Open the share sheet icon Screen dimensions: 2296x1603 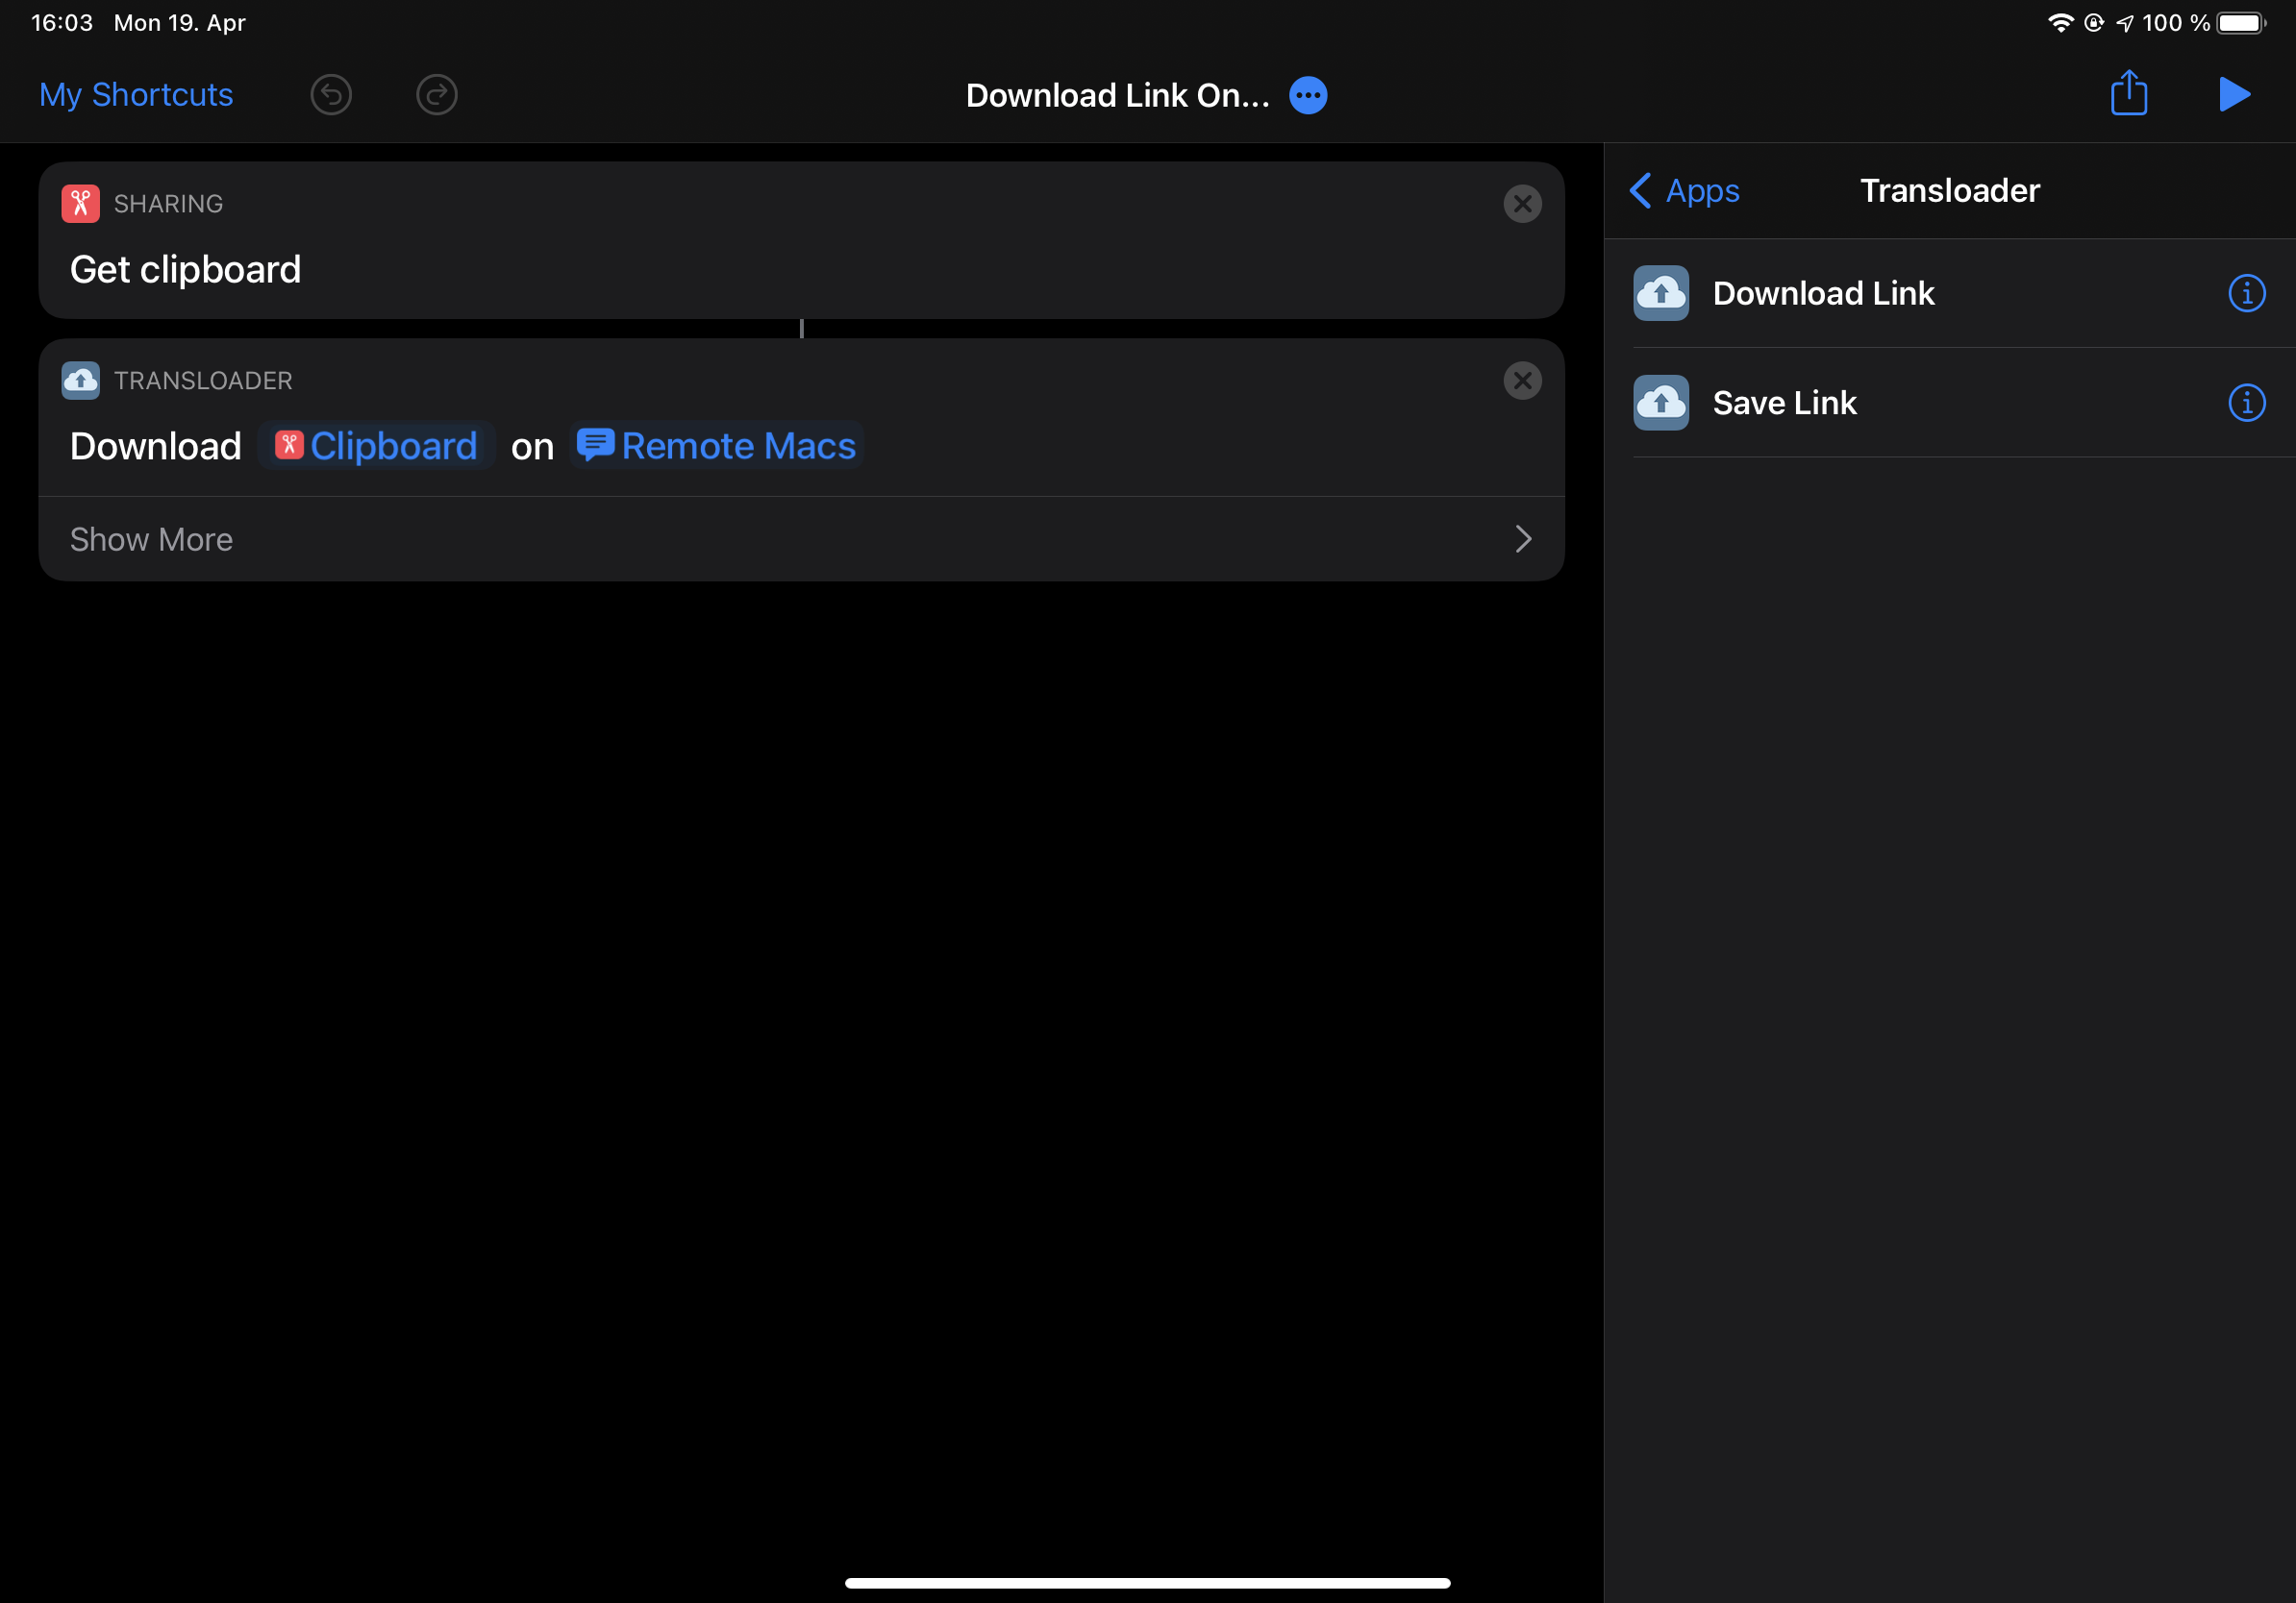[2128, 93]
